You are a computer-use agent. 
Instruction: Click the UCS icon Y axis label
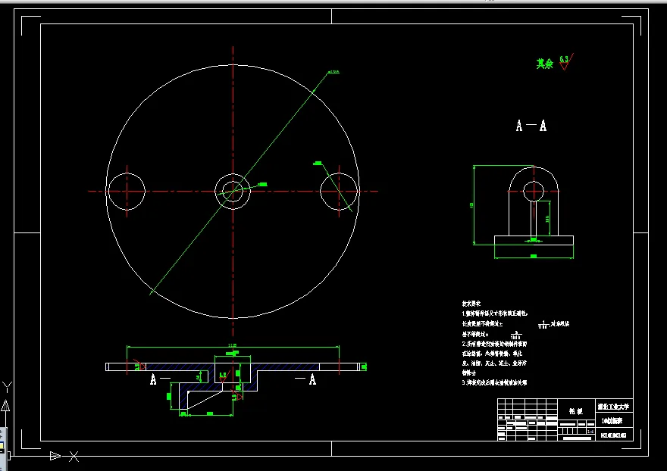[8, 386]
